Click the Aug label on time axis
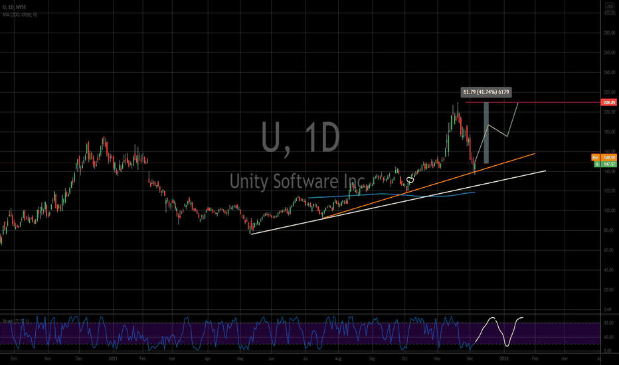 (338, 358)
